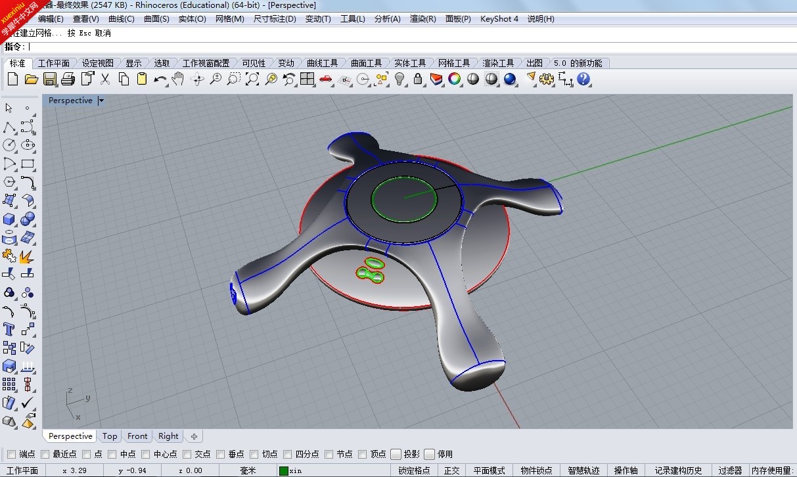This screenshot has height=477, width=797.
Task: Click the color wheel icon in toolbar
Action: tap(455, 79)
